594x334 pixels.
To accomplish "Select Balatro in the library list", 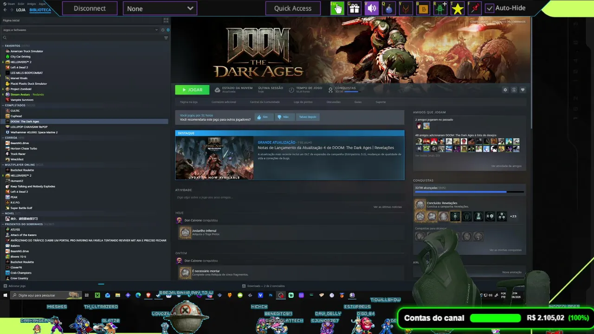I will (15, 246).
